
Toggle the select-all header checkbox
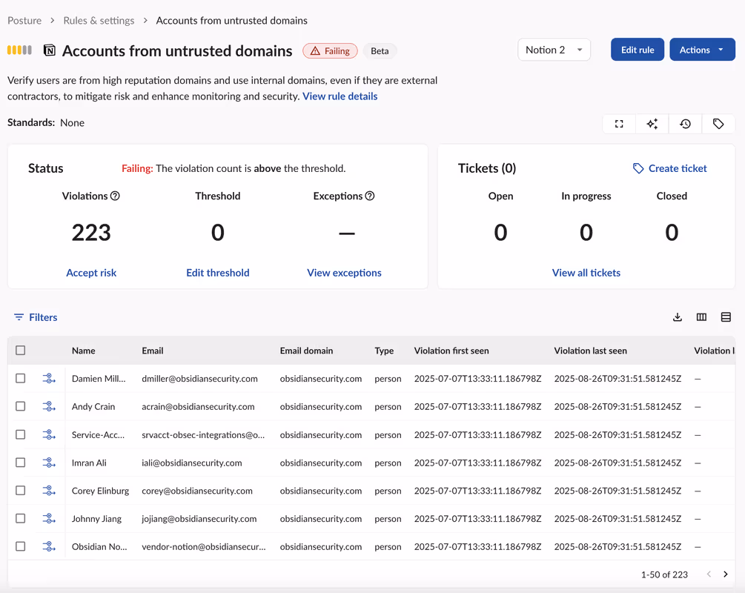coord(21,351)
